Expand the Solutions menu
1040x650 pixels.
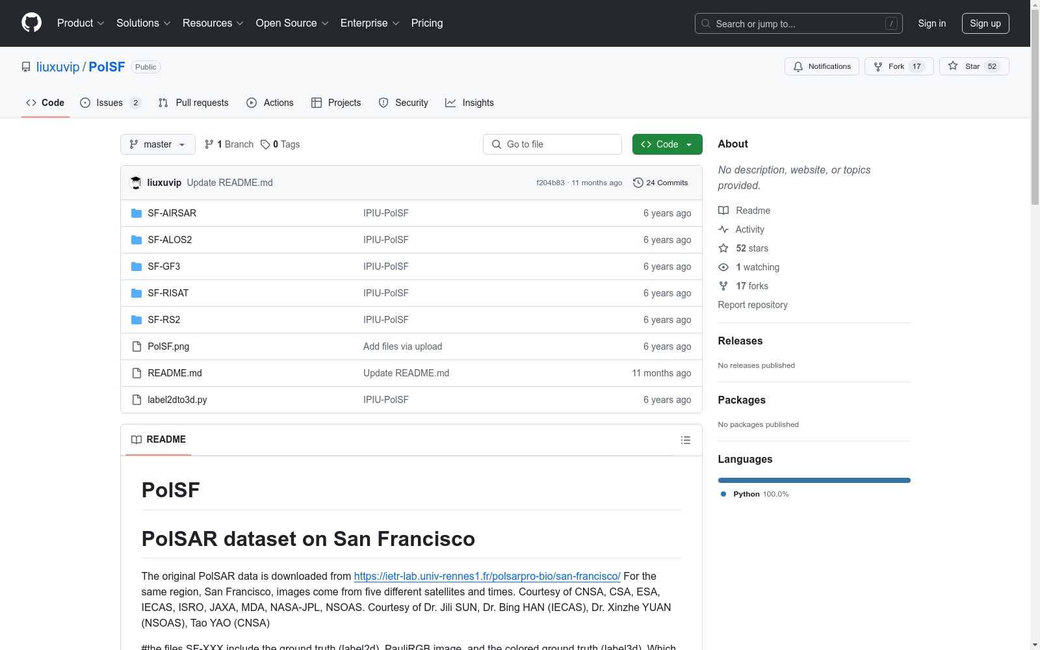tap(144, 23)
